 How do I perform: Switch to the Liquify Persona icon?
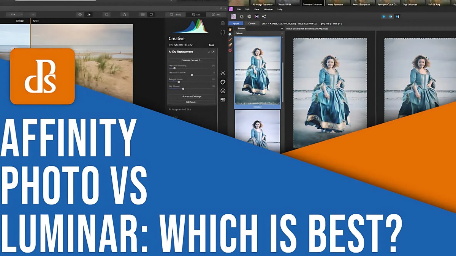[241, 16]
